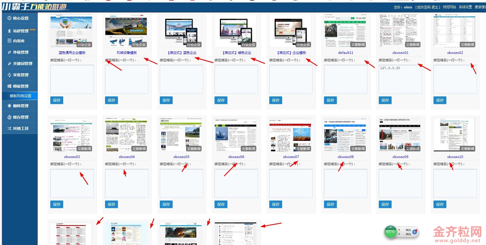486x245 pixels.
Task: Click 【响应式】蓝色企业 preview thumbnail
Action: [x=181, y=31]
